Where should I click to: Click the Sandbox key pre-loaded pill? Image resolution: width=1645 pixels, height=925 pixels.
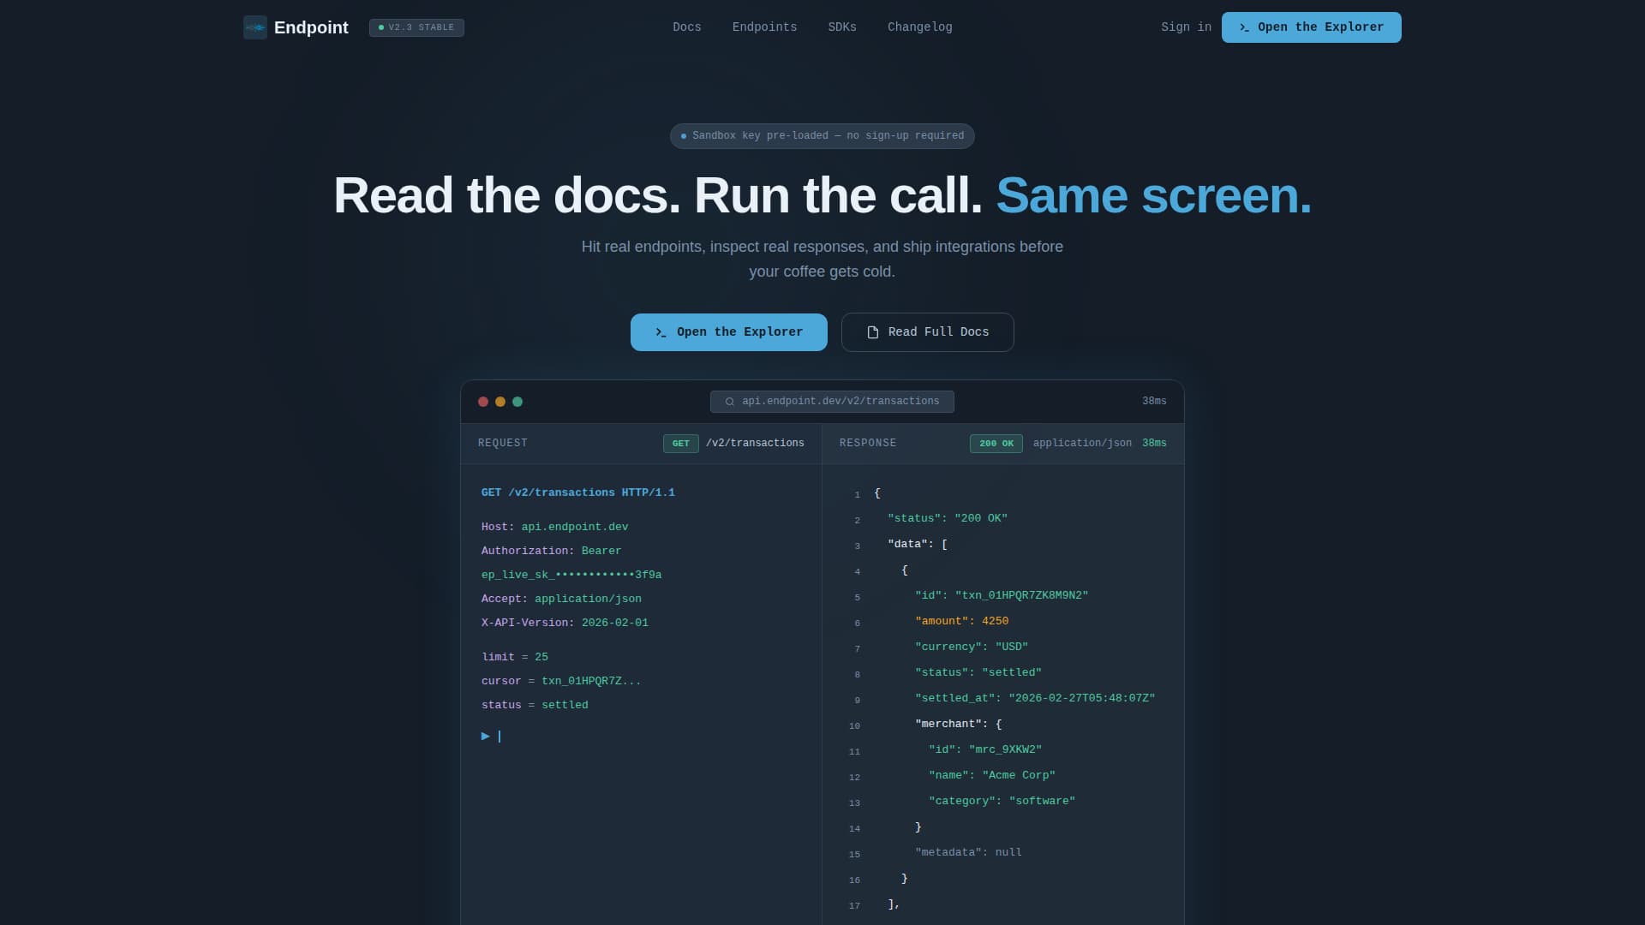click(822, 136)
